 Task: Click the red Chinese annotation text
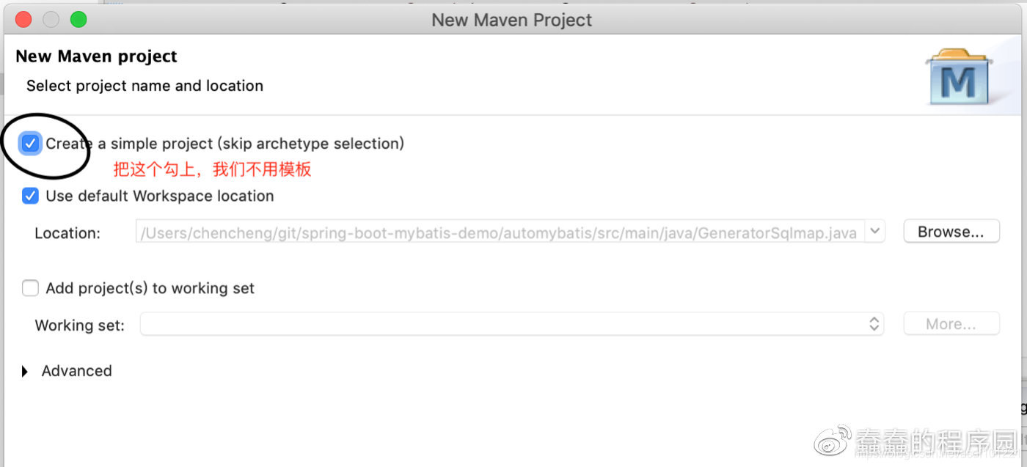[212, 170]
